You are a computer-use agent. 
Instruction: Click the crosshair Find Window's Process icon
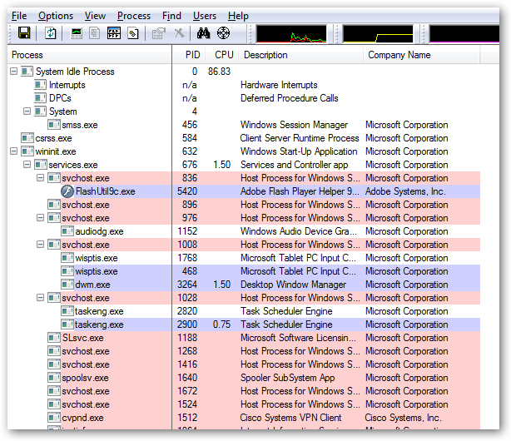222,33
